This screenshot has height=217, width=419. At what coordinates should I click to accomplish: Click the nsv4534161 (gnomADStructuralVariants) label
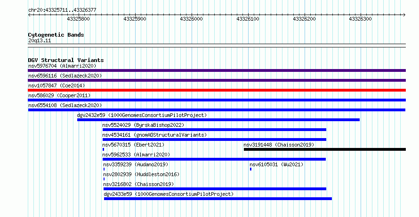pyautogui.click(x=154, y=135)
